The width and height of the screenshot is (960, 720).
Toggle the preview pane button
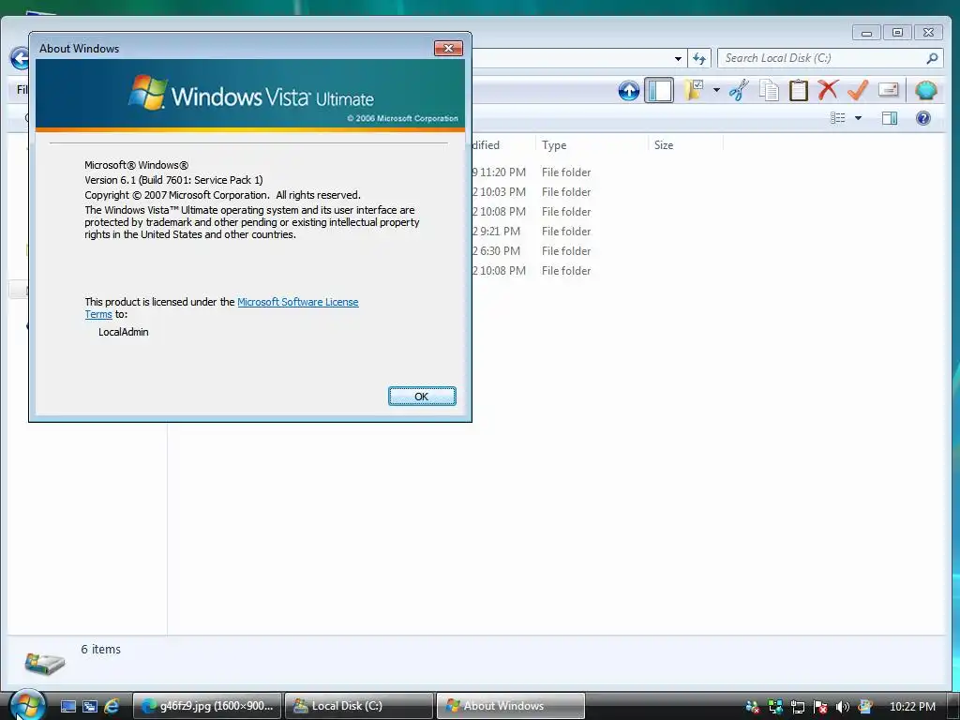890,118
